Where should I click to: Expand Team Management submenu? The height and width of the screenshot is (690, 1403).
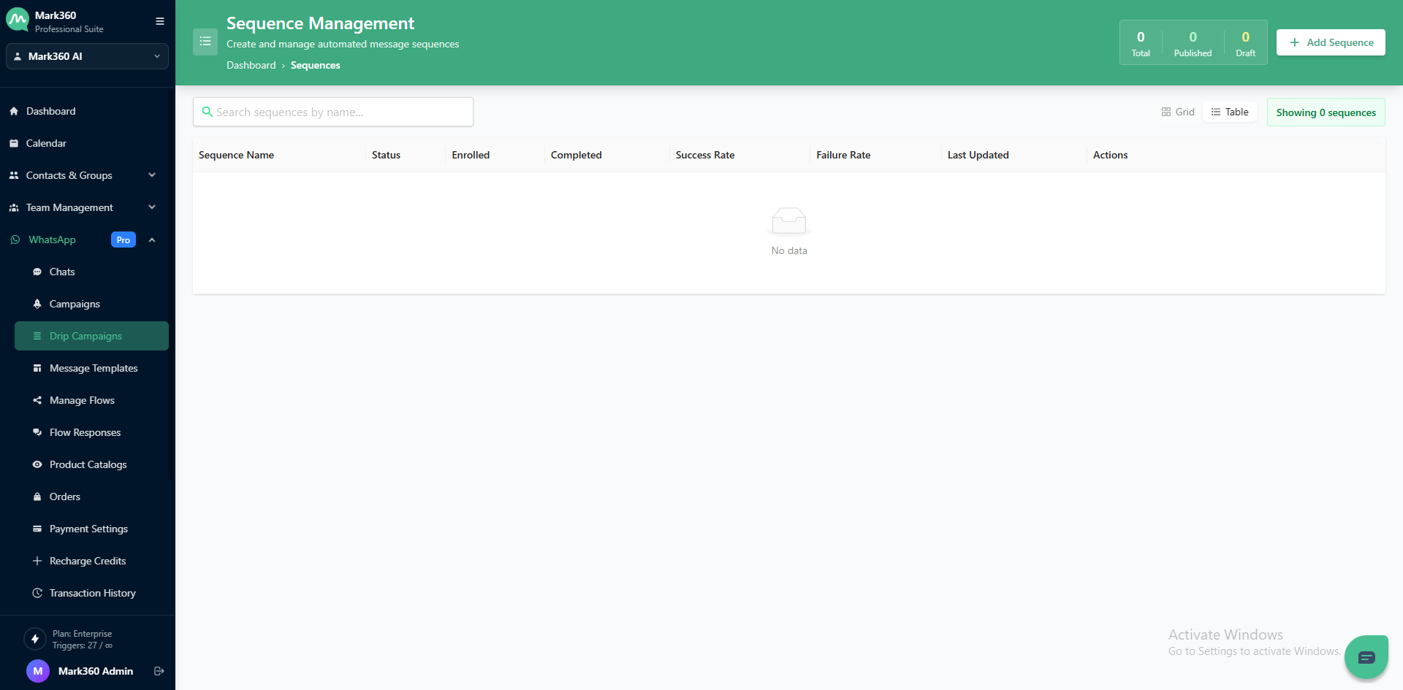[x=152, y=207]
